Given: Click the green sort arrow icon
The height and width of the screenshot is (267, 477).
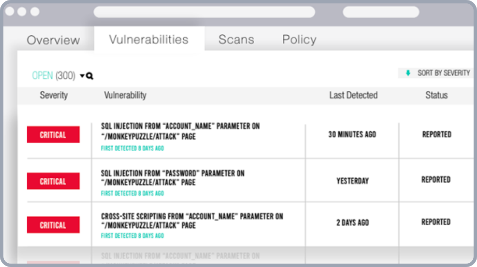Looking at the screenshot, I should click(408, 73).
